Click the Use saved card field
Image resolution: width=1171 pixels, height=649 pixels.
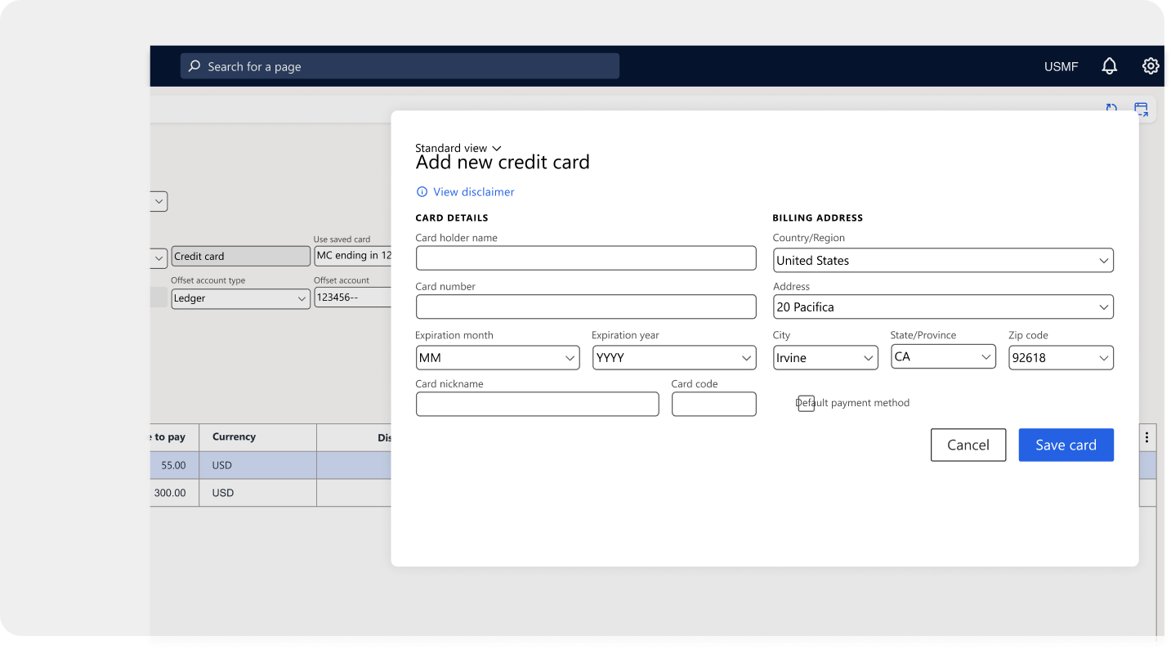coord(352,256)
